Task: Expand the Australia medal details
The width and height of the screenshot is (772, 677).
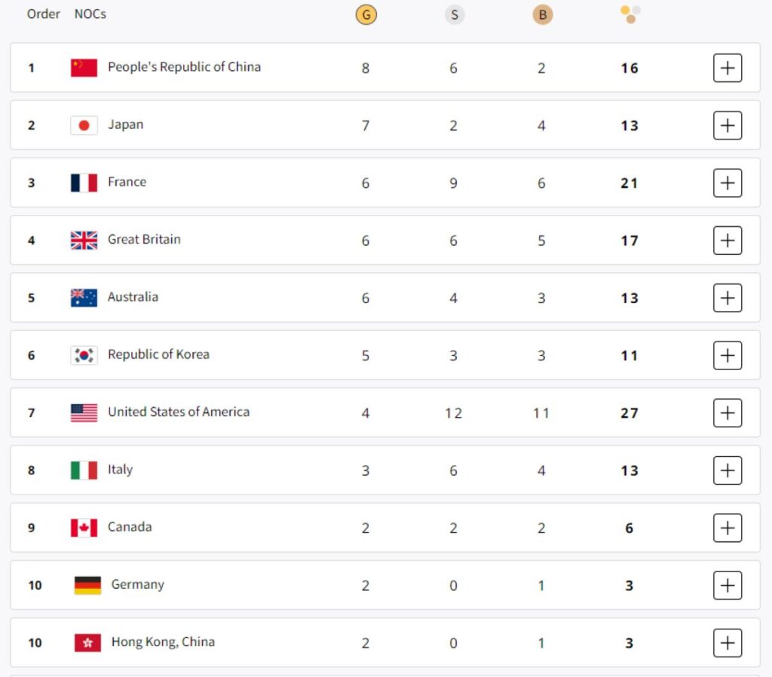Action: coord(727,298)
